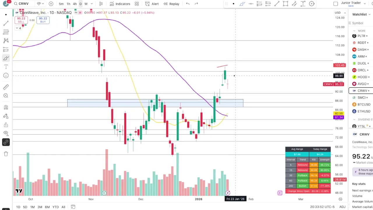This screenshot has height=210, width=373.
Task: Open the emoji icons tool
Action: [6, 76]
